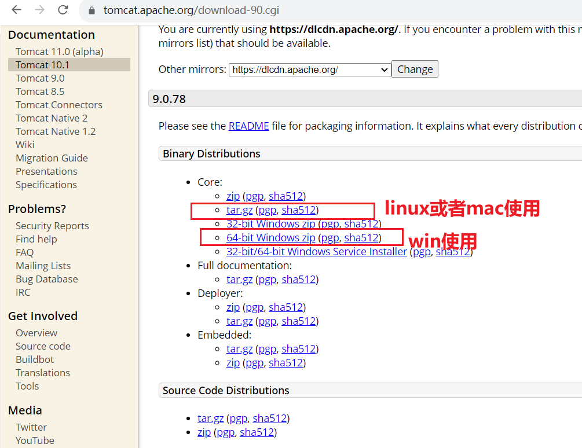Open Tomcat Native 1.2 page
The width and height of the screenshot is (582, 448).
coord(56,131)
